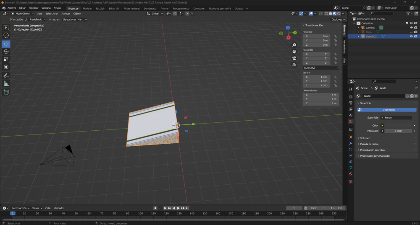Select the Measure ruler tool
420x225 pixels.
(6, 83)
